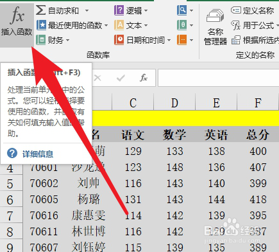The width and height of the screenshot is (279, 252).
Task: Click the Text (文本) functions icon
Action: [119, 25]
